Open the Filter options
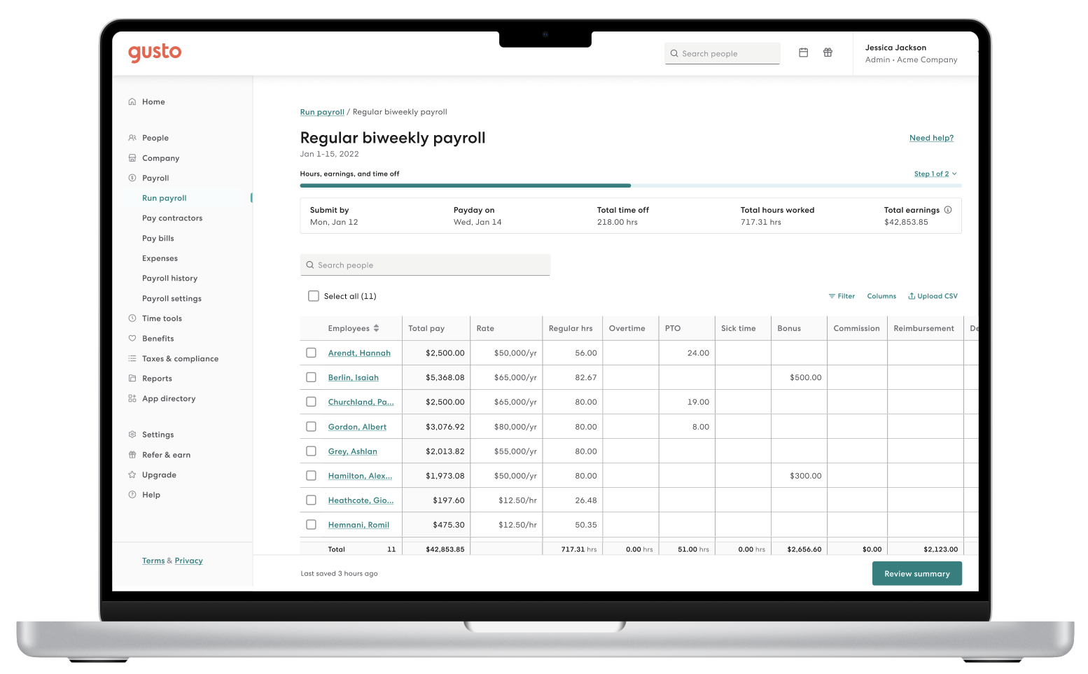1088x674 pixels. tap(842, 295)
